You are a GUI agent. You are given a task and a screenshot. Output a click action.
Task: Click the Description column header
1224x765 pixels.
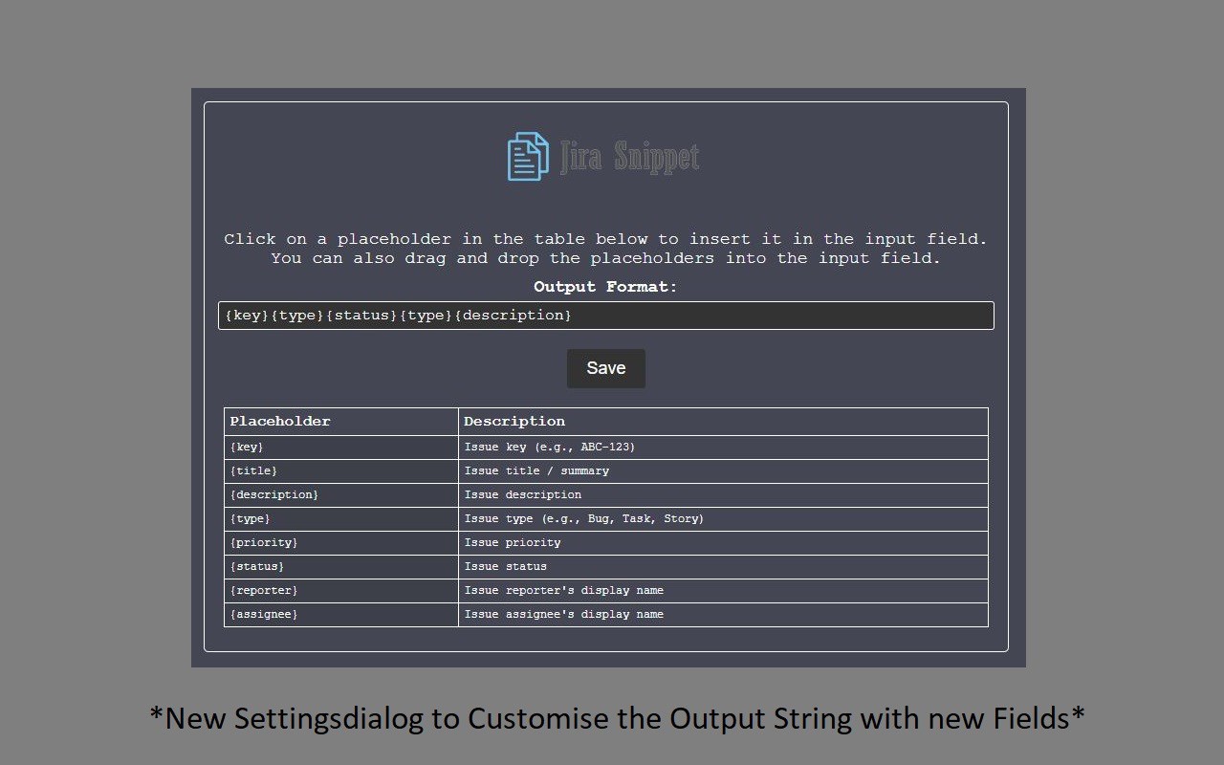[x=723, y=422]
